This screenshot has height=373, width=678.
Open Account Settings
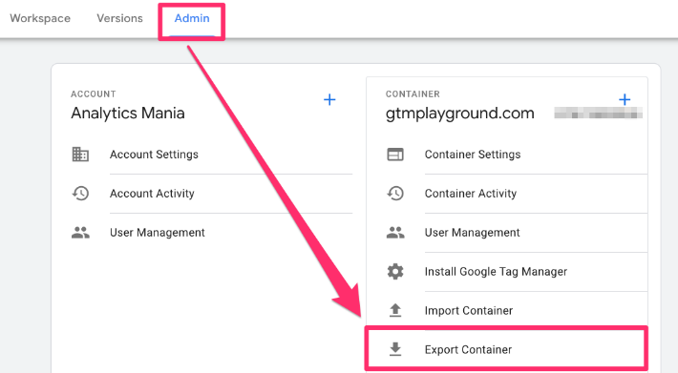[x=154, y=155]
